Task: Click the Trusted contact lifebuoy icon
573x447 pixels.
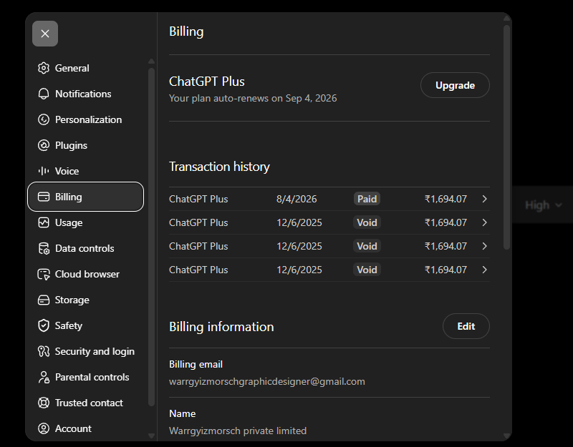Action: click(x=44, y=403)
